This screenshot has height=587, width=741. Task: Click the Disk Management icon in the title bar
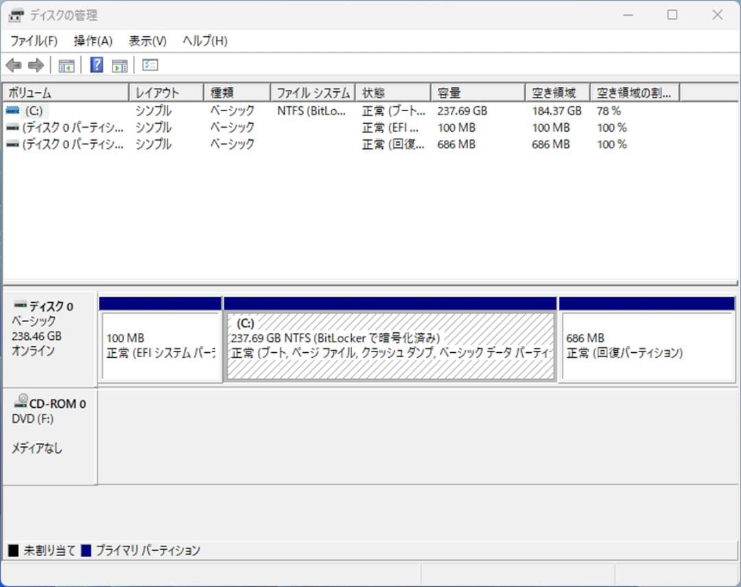point(15,14)
